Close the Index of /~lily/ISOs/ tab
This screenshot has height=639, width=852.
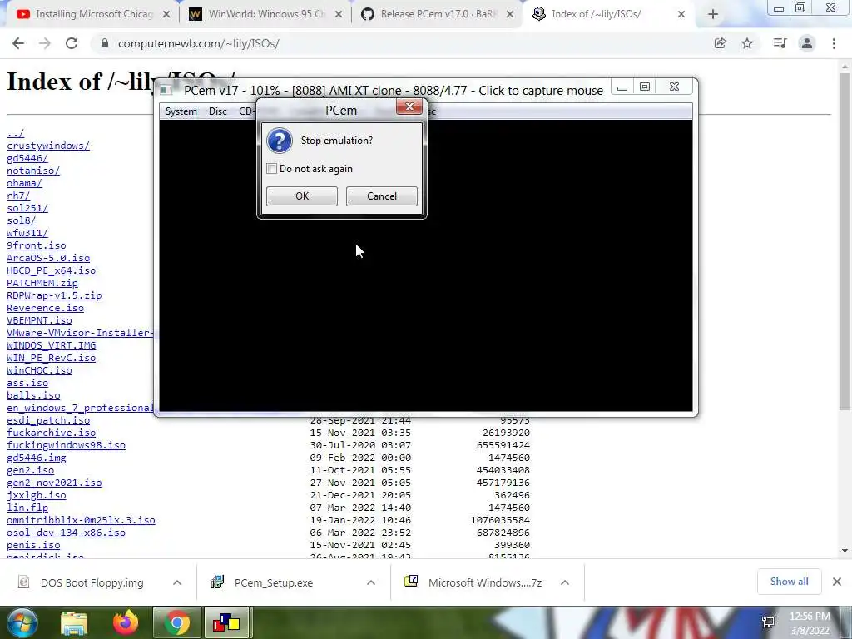point(681,15)
